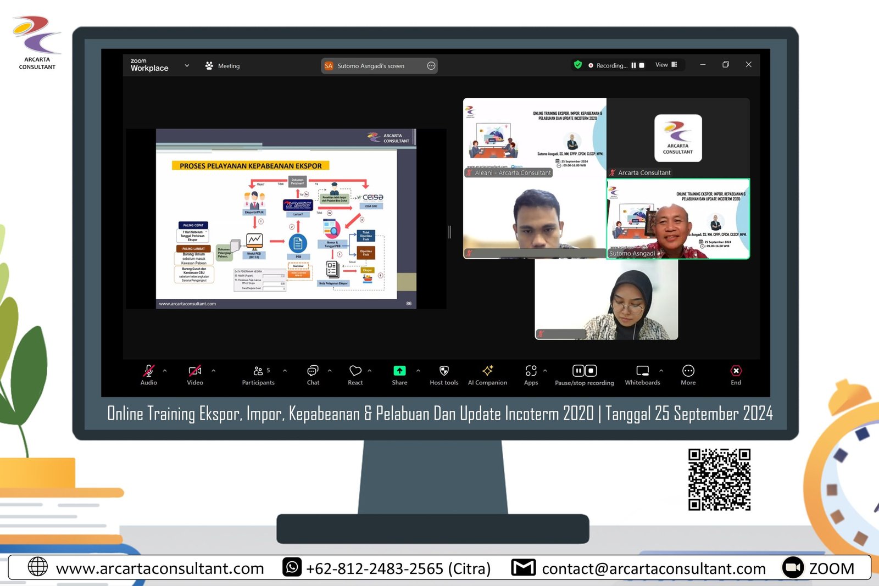Open Host tools shield icon
Screen dimensions: 879x586
click(x=444, y=371)
